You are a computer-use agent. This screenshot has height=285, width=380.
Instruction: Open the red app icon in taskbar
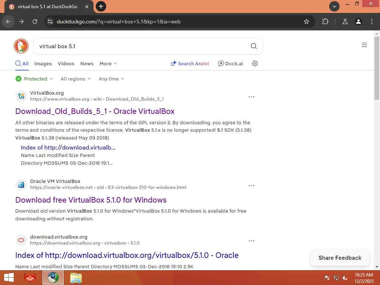(30, 278)
